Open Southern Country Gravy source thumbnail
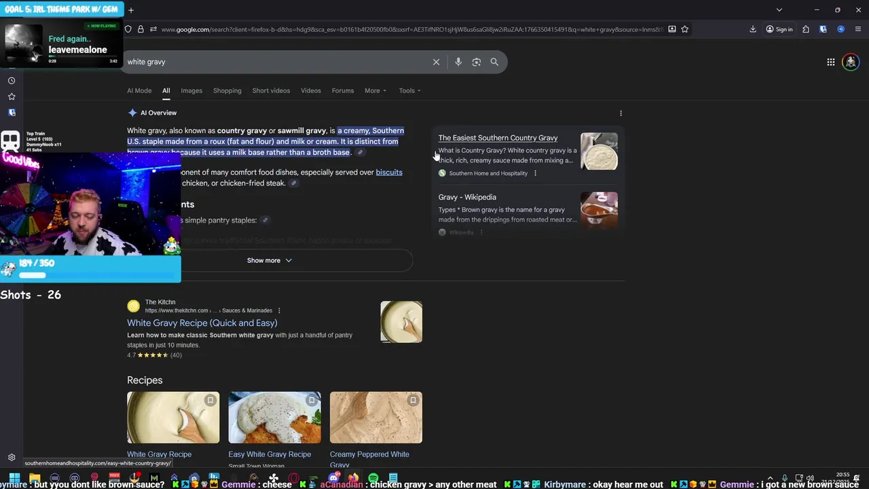This screenshot has width=869, height=489. [599, 151]
